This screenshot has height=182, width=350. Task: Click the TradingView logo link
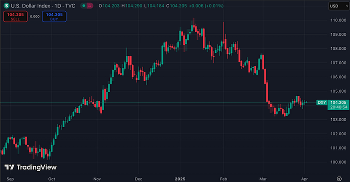point(30,167)
